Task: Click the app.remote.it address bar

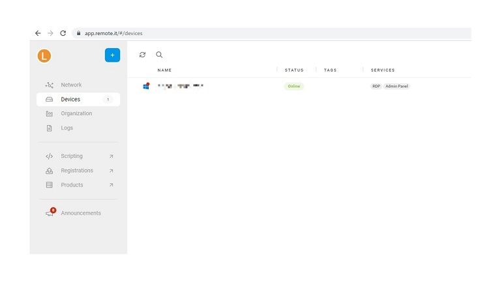Action: coord(271,33)
